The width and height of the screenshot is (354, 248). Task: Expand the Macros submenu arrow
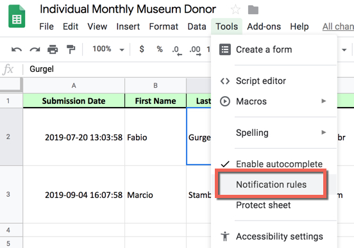point(323,101)
